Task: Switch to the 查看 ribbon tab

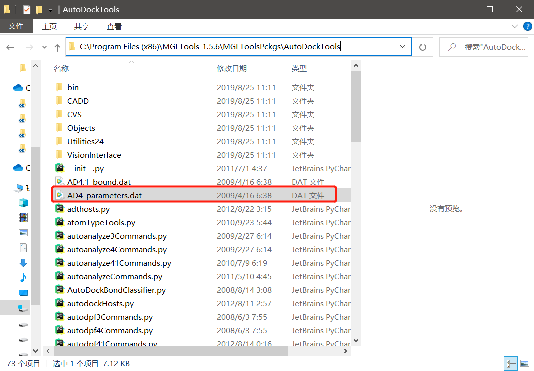Action: tap(114, 26)
